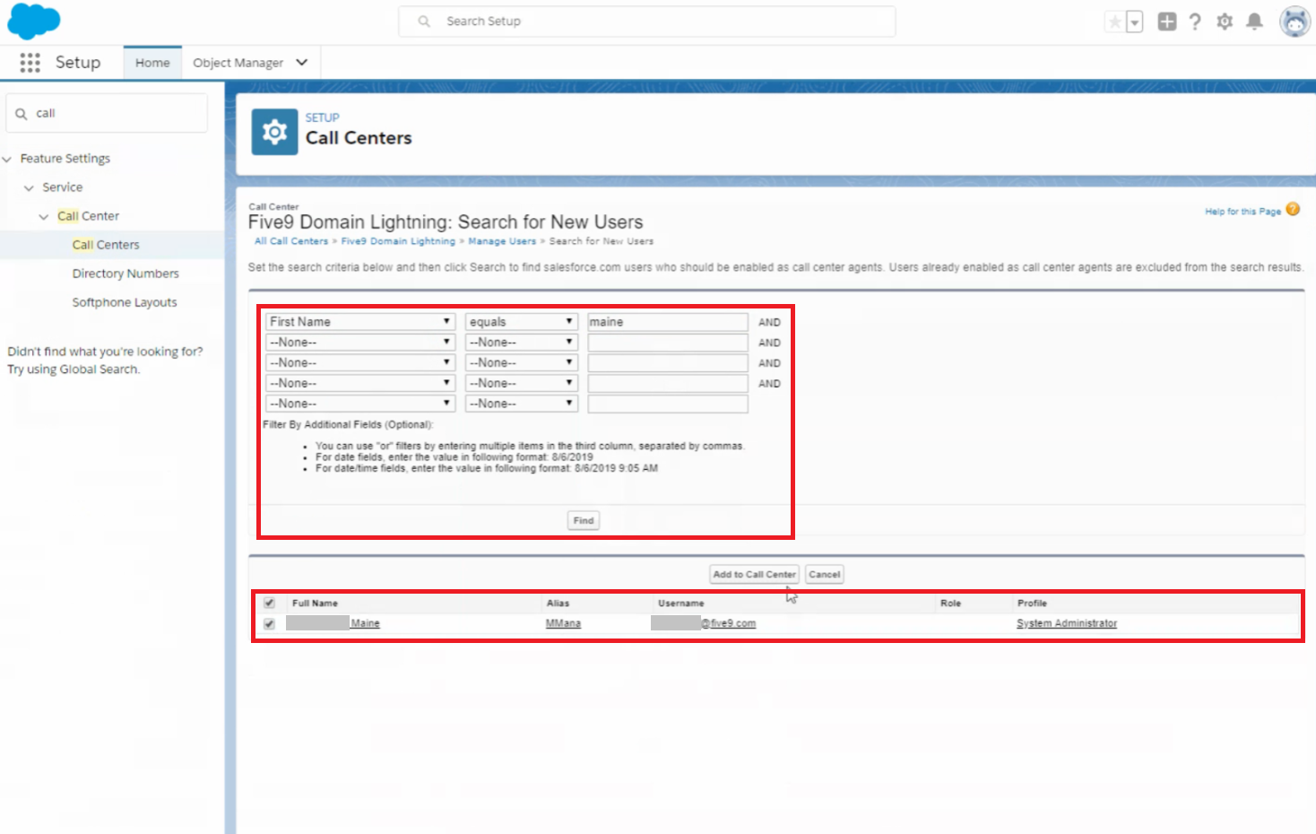The width and height of the screenshot is (1316, 834).
Task: Switch to the Home tab
Action: click(152, 63)
